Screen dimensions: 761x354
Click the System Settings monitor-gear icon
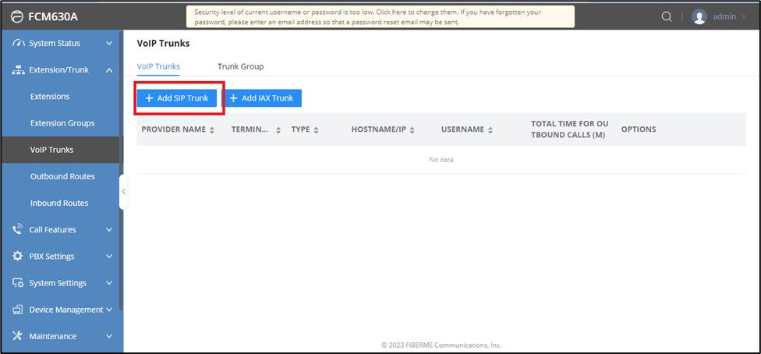pos(18,282)
